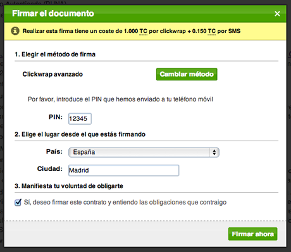
Task: Click the "Sí, deseo firmar este contrato" label
Action: (x=125, y=202)
